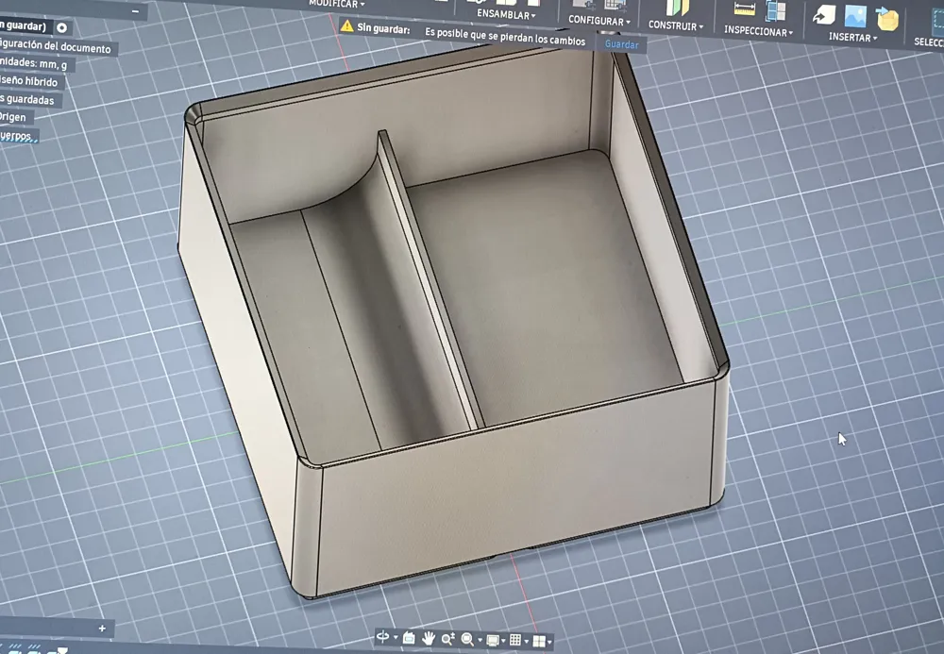Activate the component radio button beside '(Sin guardar)'
The image size is (944, 654).
[x=61, y=27]
